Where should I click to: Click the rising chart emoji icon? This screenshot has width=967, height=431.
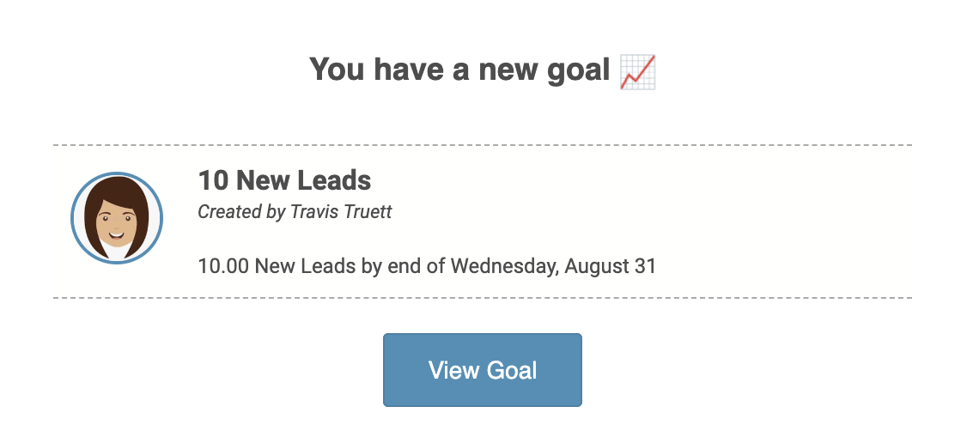(x=637, y=70)
